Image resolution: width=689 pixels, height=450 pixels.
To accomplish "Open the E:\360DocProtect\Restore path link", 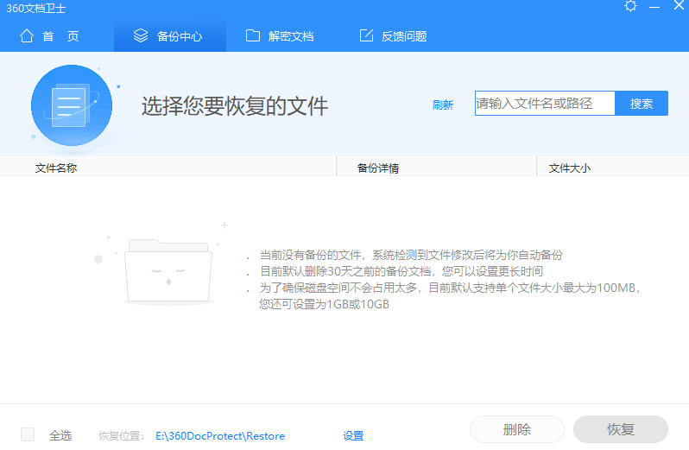I will (x=219, y=436).
